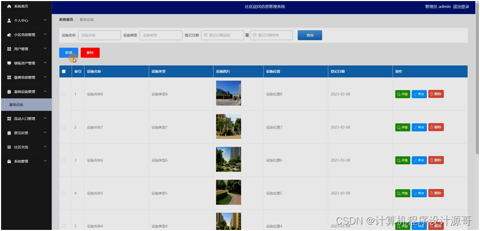Viewport: 480px width, 231px height.
Task: Expand 个人中心 with its chevron
Action: (x=45, y=20)
